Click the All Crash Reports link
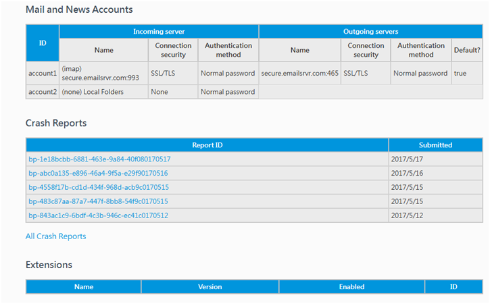 55,236
